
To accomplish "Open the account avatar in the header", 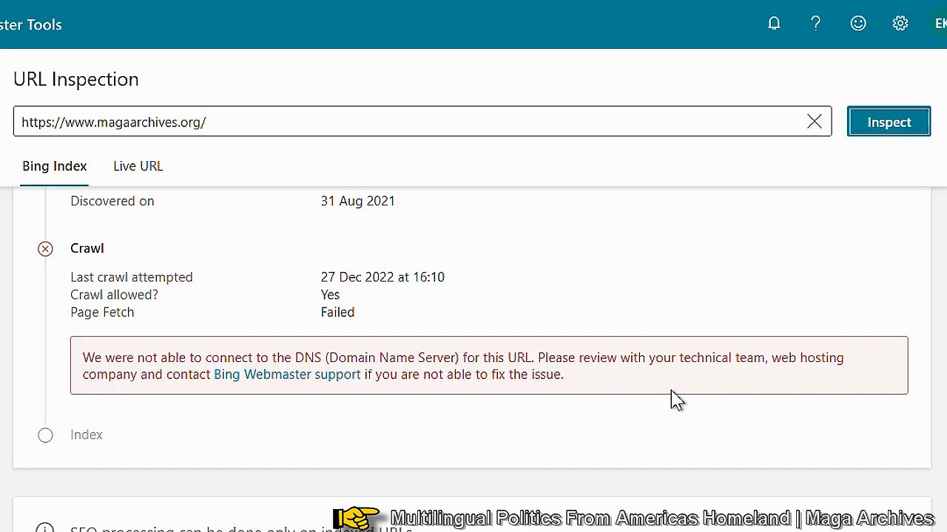I will (x=940, y=24).
